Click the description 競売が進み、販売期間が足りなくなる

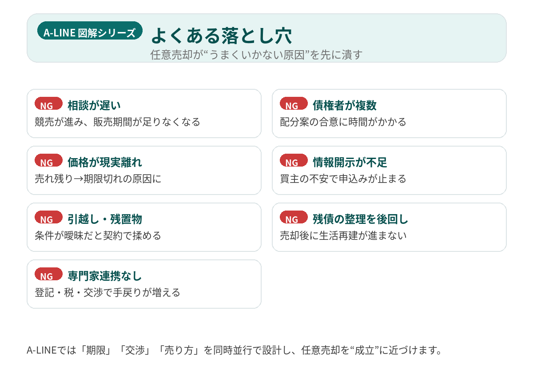pyautogui.click(x=117, y=122)
